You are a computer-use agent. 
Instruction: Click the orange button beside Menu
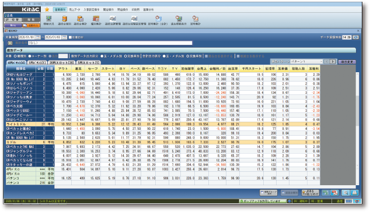point(31,25)
